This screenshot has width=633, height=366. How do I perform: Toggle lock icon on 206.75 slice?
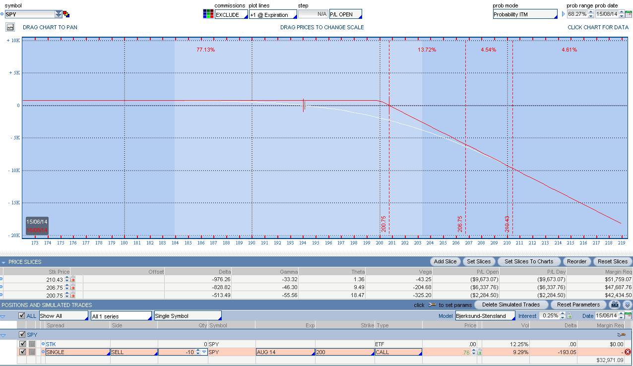73,287
